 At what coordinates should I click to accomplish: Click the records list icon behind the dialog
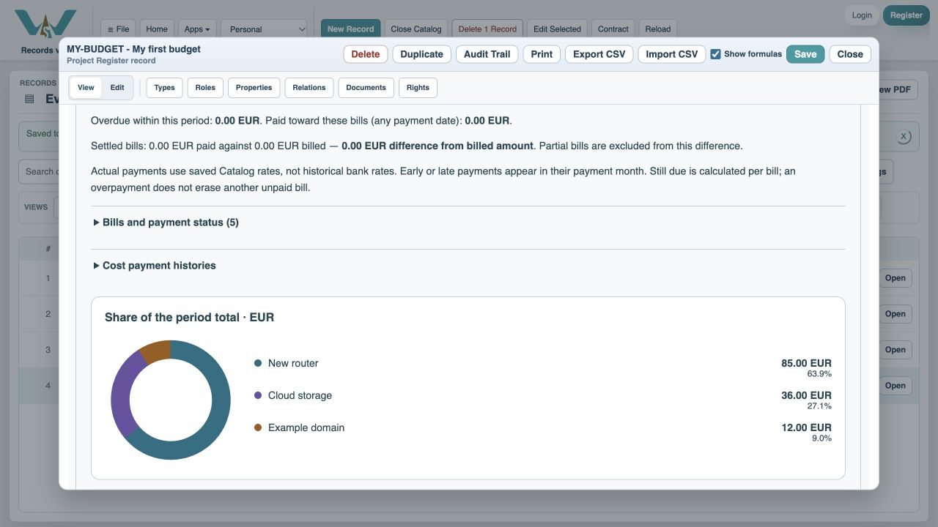(x=29, y=99)
